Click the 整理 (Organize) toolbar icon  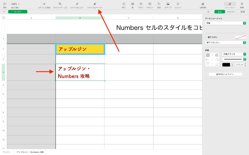[242, 4]
